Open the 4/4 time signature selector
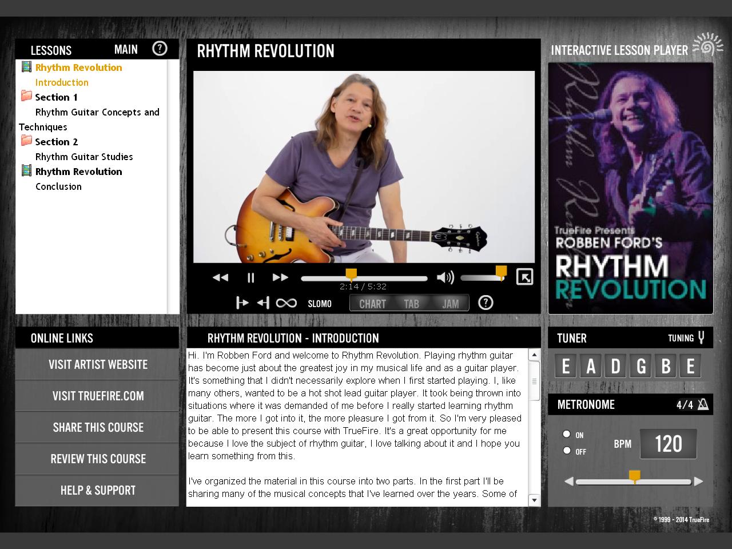732x549 pixels. pos(692,405)
